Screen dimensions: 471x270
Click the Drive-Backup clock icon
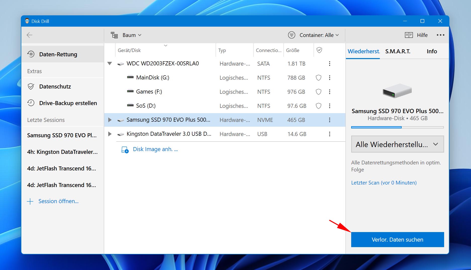(x=31, y=103)
